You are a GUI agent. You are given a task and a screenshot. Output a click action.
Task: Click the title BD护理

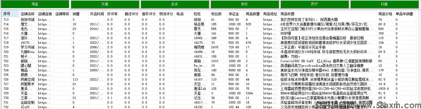click(286, 33)
